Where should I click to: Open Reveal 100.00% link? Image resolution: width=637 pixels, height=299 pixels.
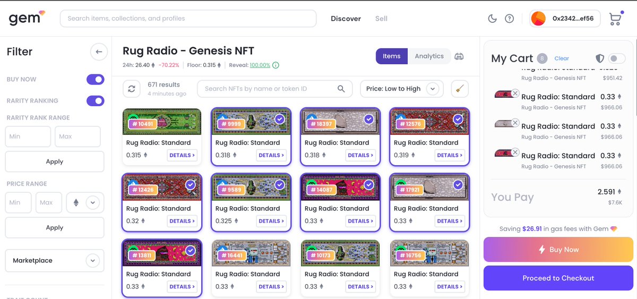[x=260, y=65]
